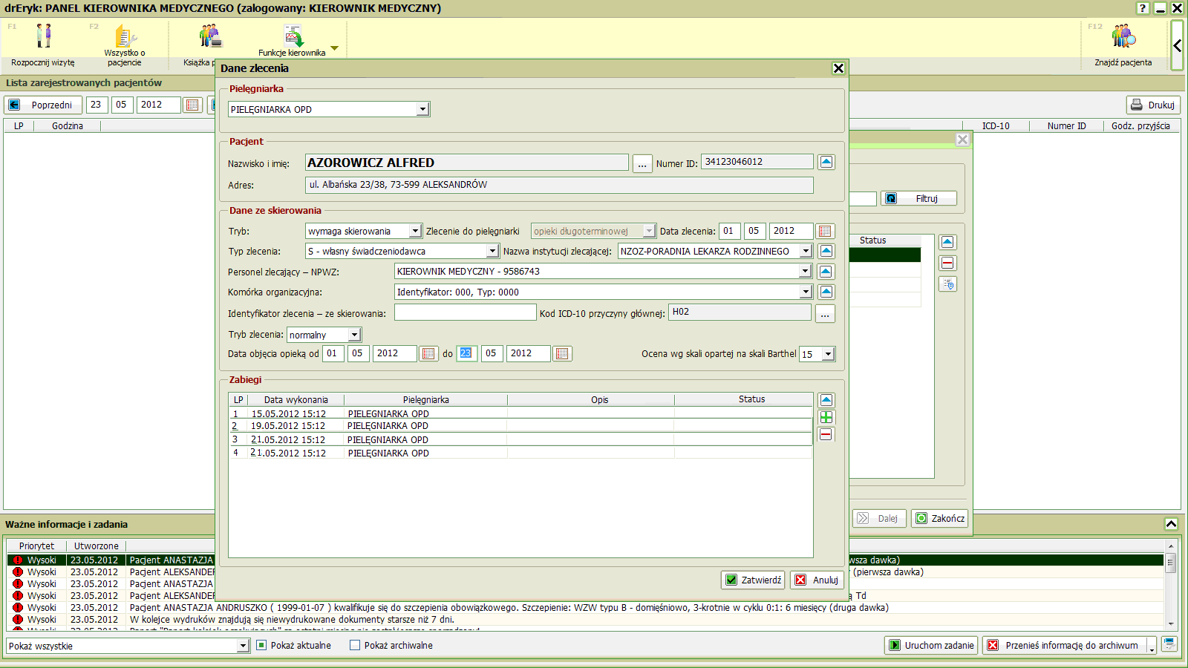
Task: Open the Pielęgniarka OPD dropdown
Action: (x=422, y=109)
